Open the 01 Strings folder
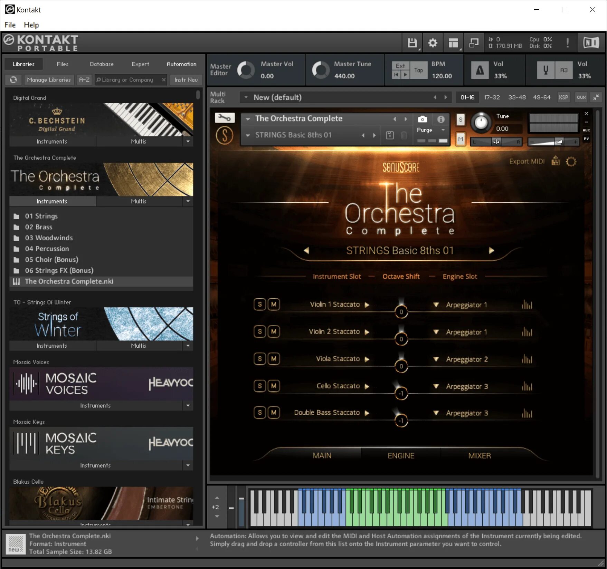Screen dimensions: 607x569 [x=41, y=216]
